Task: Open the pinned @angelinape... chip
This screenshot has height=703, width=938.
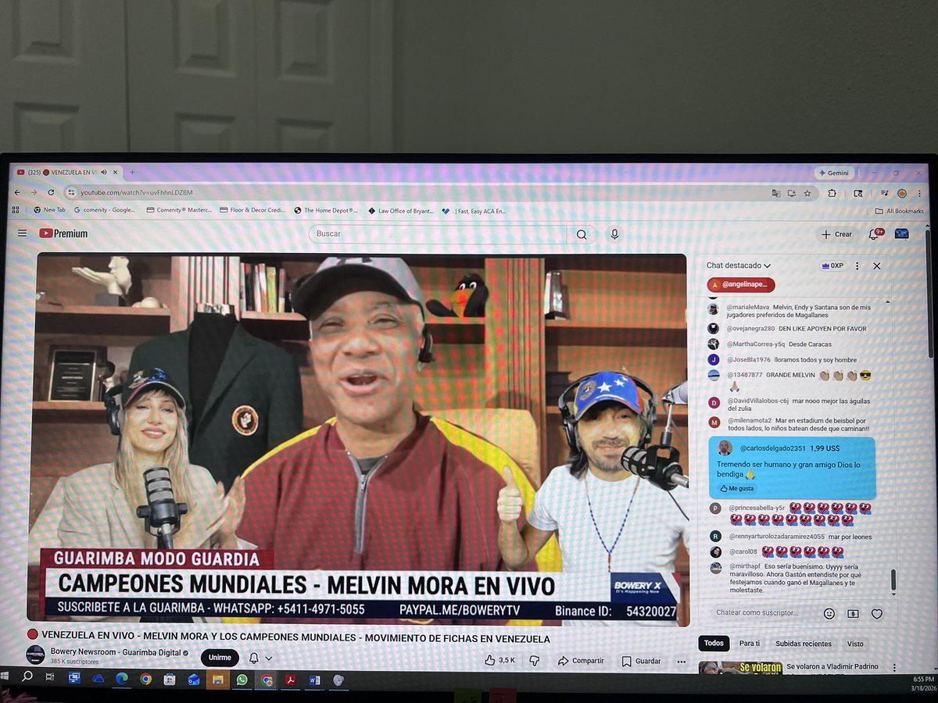Action: pyautogui.click(x=741, y=285)
